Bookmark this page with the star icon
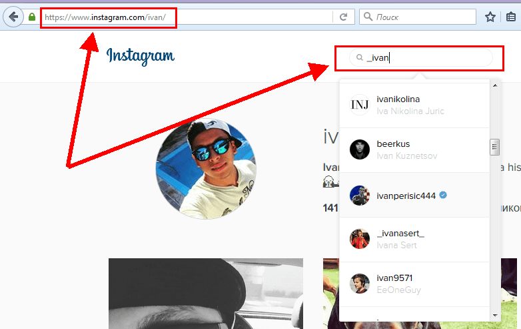This screenshot has height=329, width=521. pos(490,17)
